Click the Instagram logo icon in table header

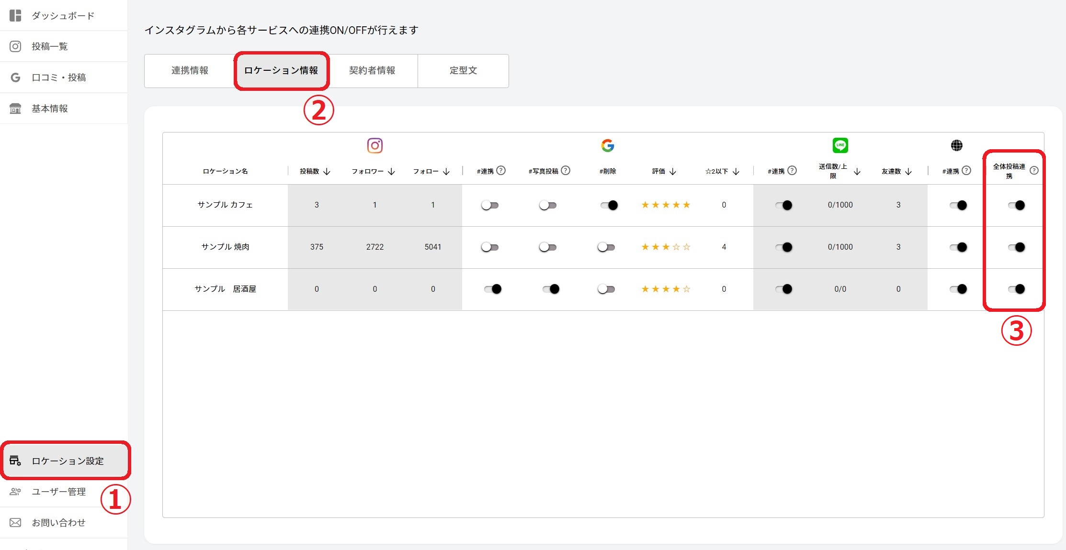[x=374, y=145]
